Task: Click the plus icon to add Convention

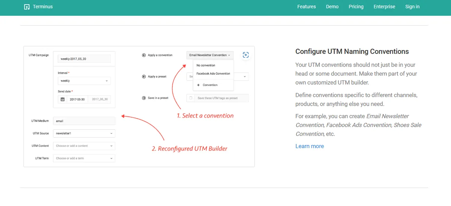Action: [x=198, y=85]
